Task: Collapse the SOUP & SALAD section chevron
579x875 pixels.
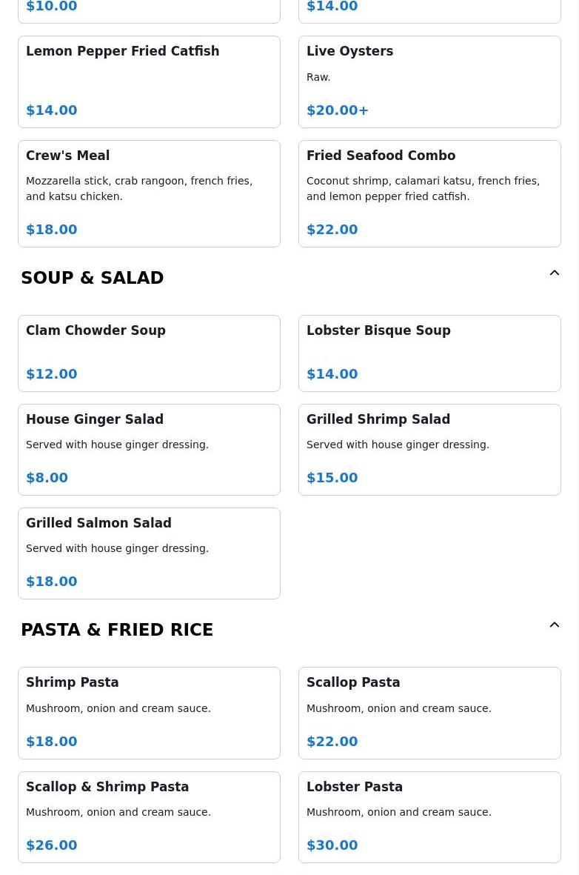Action: (x=554, y=273)
